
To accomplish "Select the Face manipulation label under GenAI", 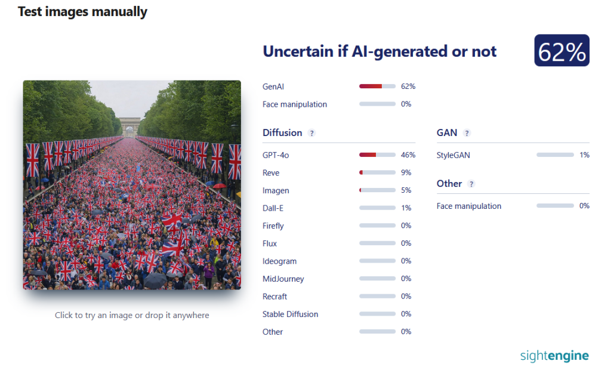I will click(295, 104).
